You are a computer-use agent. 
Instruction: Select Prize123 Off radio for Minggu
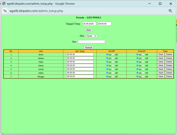tap(143, 76)
